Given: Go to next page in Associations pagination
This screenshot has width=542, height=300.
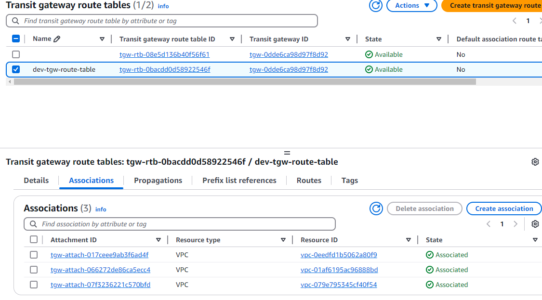Looking at the screenshot, I should click(516, 224).
